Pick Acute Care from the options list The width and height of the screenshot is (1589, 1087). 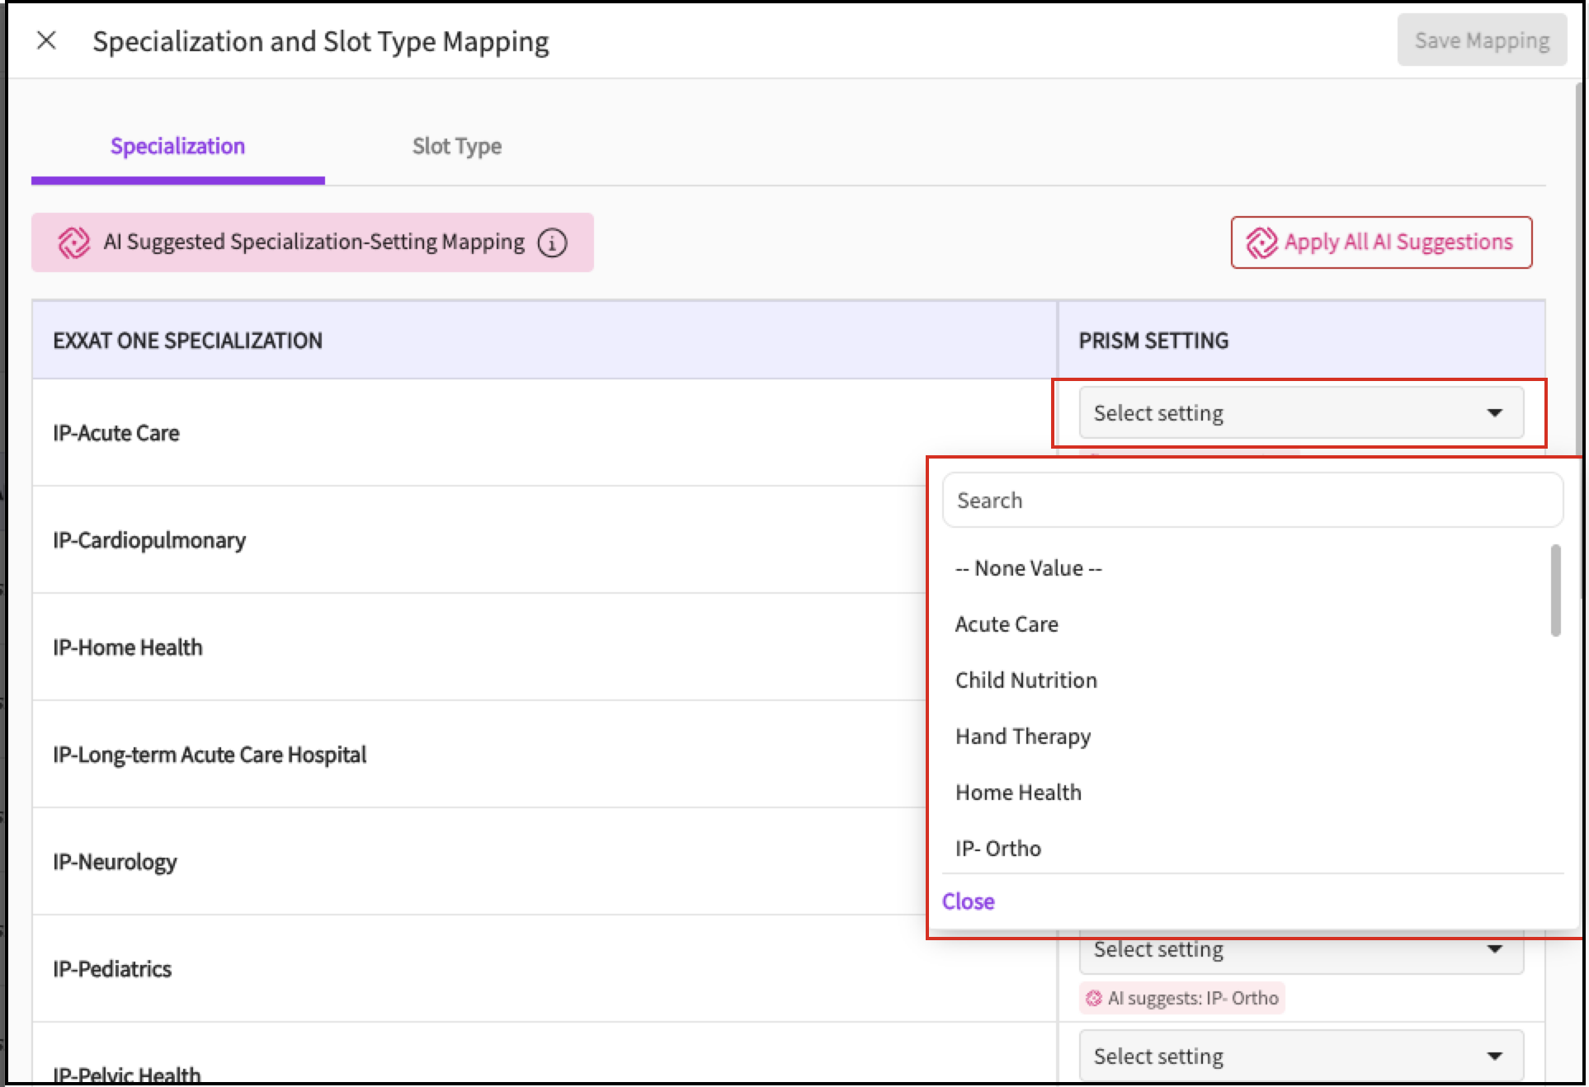tap(1007, 624)
